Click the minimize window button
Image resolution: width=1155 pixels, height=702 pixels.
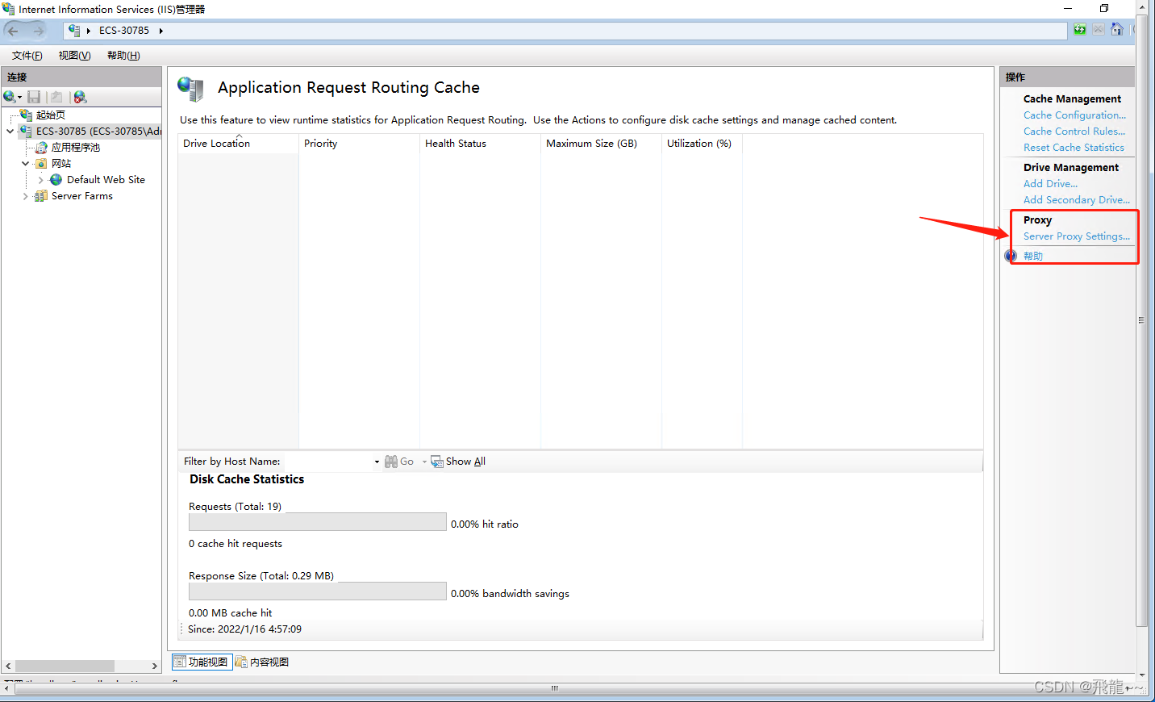click(1068, 9)
